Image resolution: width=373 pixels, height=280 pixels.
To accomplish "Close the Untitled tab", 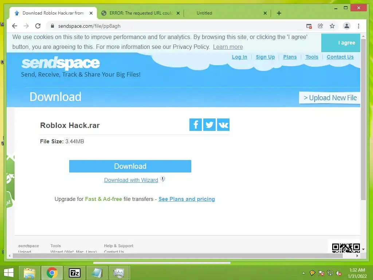I will 265,13.
